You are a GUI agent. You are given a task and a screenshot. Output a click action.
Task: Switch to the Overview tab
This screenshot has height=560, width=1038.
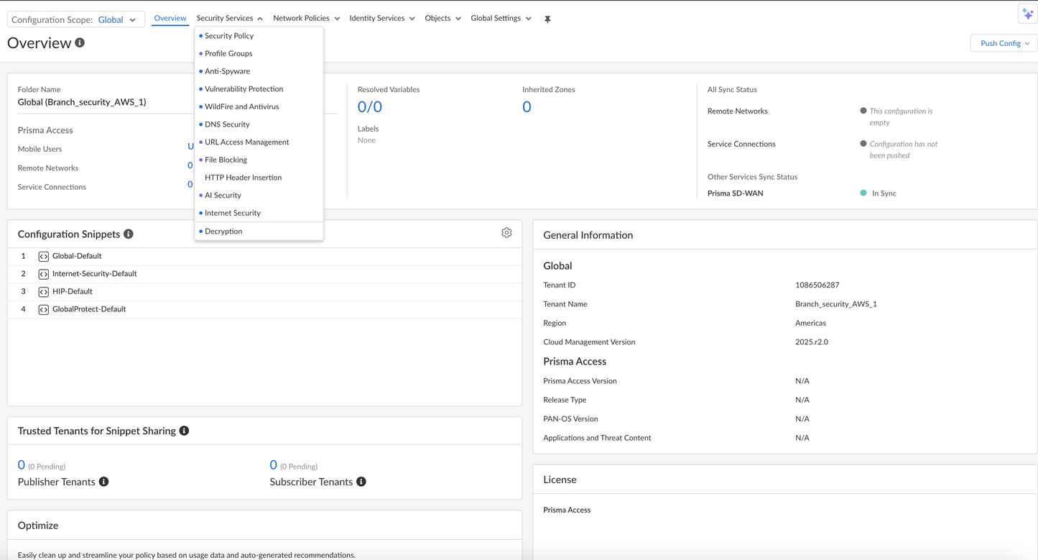click(170, 19)
